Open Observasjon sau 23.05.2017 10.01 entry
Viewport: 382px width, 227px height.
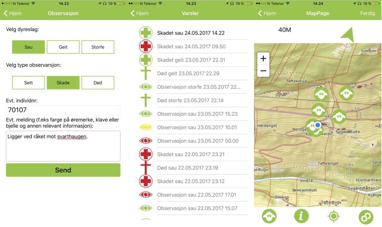coord(197,127)
